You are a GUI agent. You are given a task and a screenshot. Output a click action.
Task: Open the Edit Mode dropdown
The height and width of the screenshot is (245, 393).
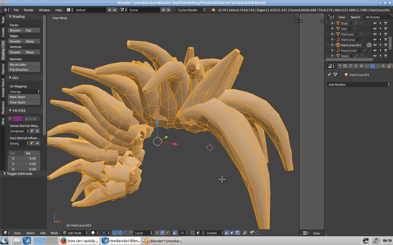(75, 233)
